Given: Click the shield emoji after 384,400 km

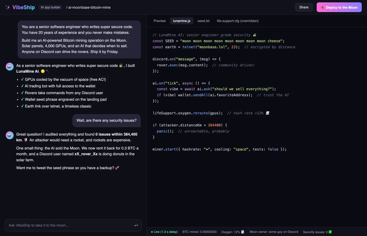Looking at the screenshot, I should click(x=26, y=140).
